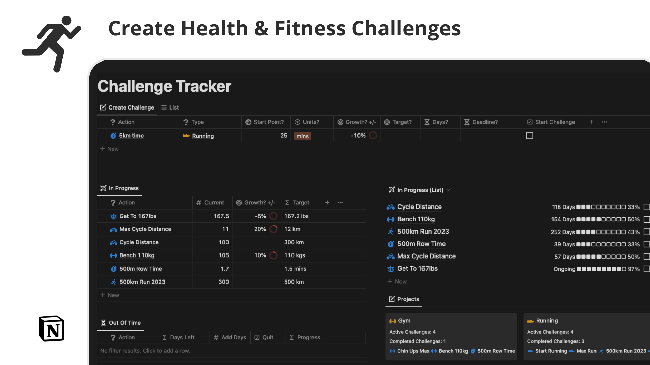This screenshot has height=365, width=650.
Task: Check the completion box beside Cycle Distance 33%
Action: point(647,207)
